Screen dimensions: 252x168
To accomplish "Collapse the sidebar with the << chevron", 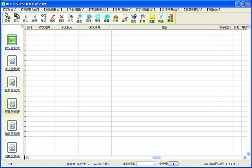I will click(22, 26).
